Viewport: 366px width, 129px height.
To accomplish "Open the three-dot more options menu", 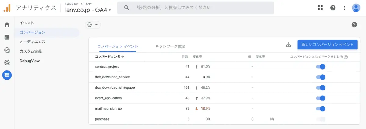I will [344, 8].
